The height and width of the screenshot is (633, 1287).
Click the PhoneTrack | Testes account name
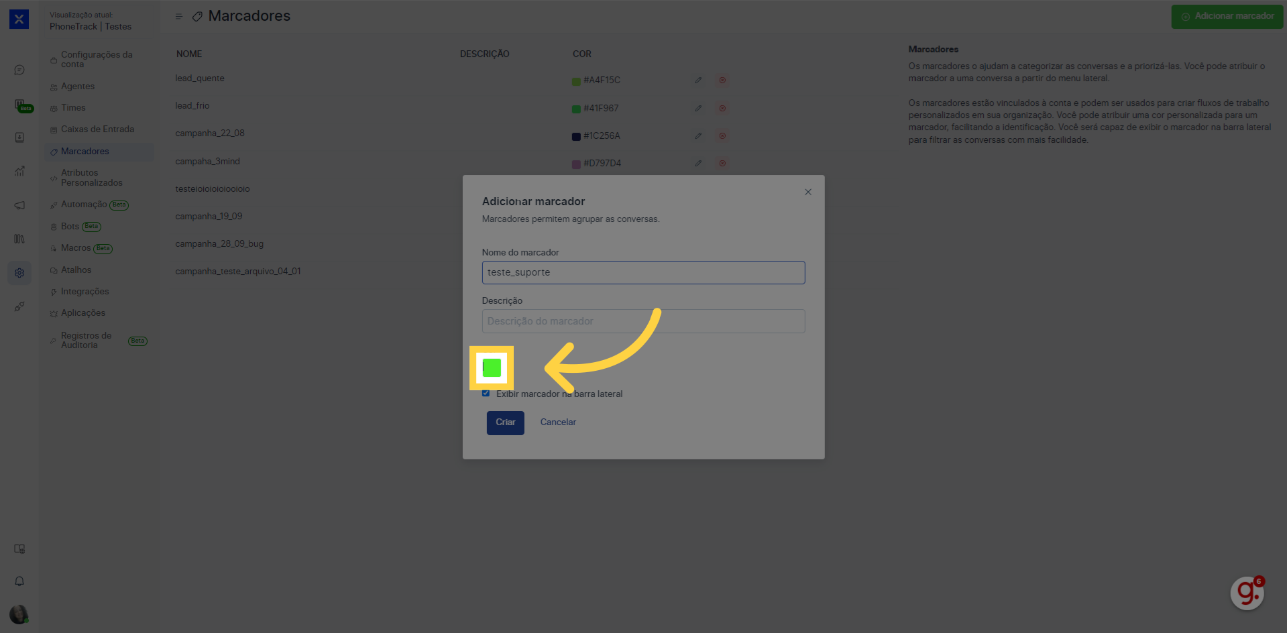(x=91, y=27)
